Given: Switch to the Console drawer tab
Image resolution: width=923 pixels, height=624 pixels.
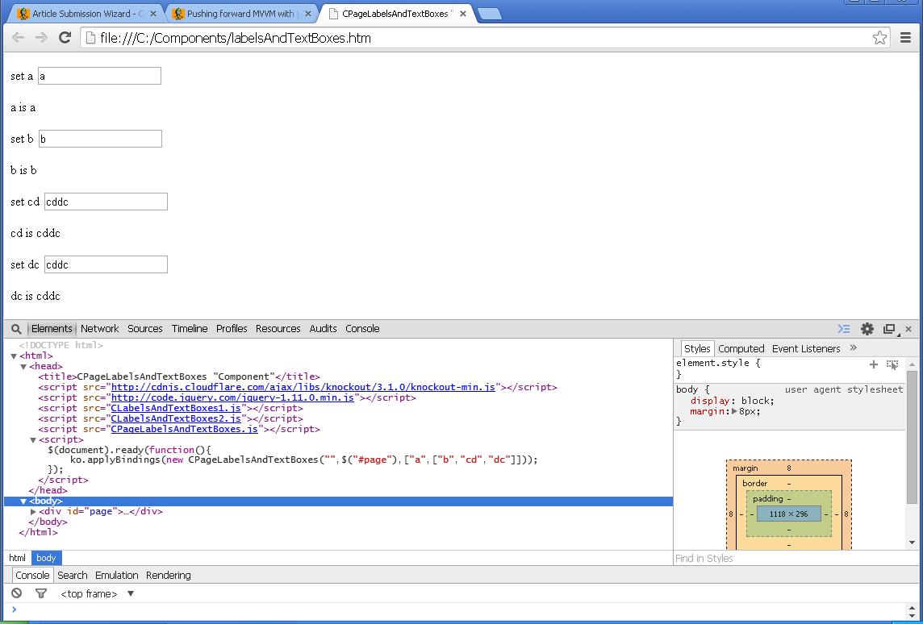Looking at the screenshot, I should (x=32, y=575).
